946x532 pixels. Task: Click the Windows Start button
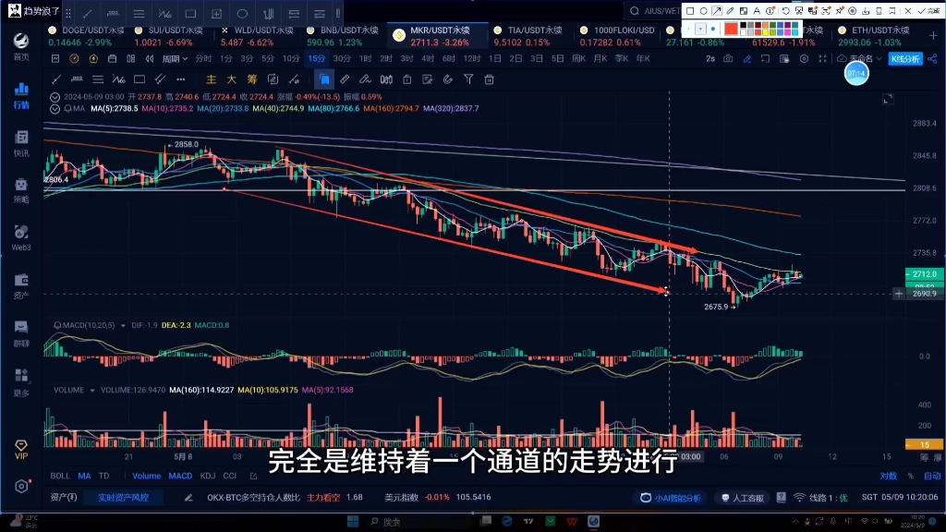pyautogui.click(x=353, y=521)
